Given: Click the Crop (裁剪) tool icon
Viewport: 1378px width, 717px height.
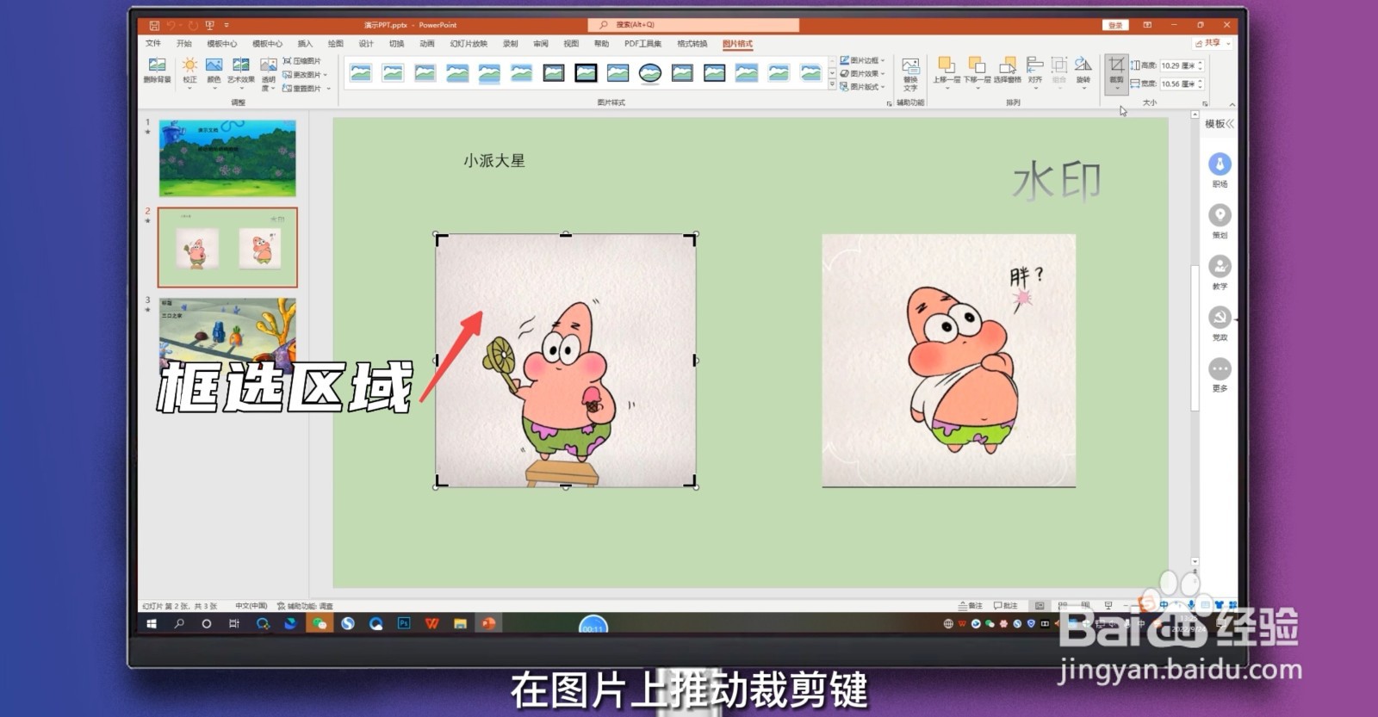Looking at the screenshot, I should (x=1116, y=65).
